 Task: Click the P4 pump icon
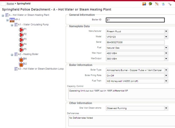click(21, 45)
